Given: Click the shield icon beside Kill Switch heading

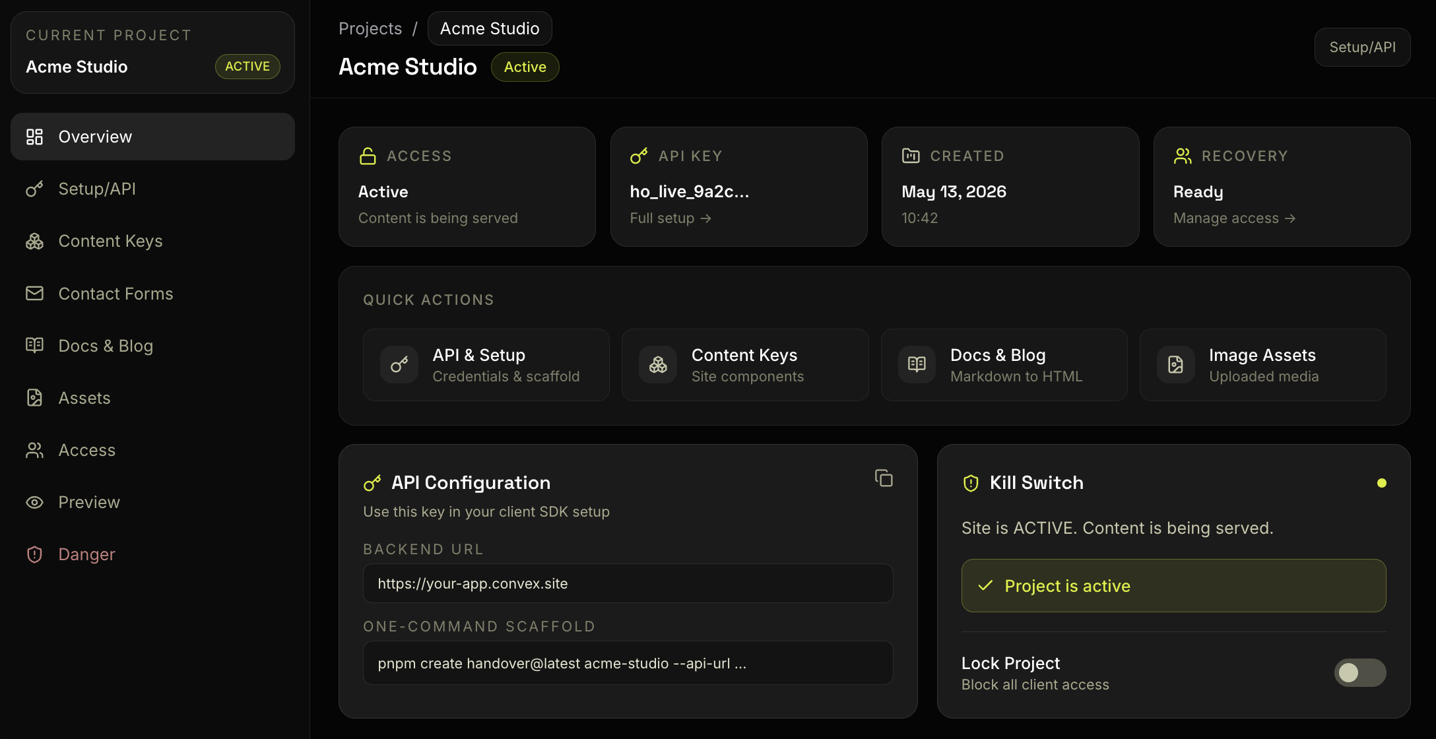Looking at the screenshot, I should (971, 483).
